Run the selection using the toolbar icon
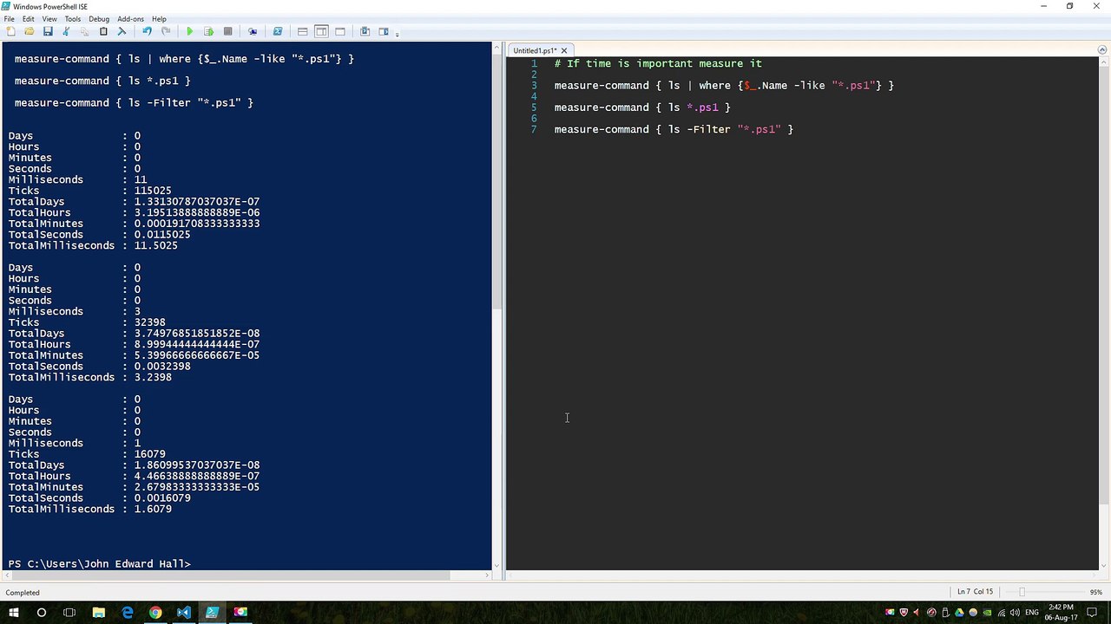 point(208,31)
